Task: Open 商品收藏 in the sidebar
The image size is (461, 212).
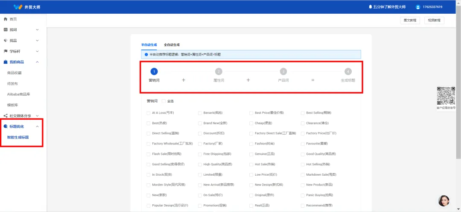Action: click(x=15, y=73)
